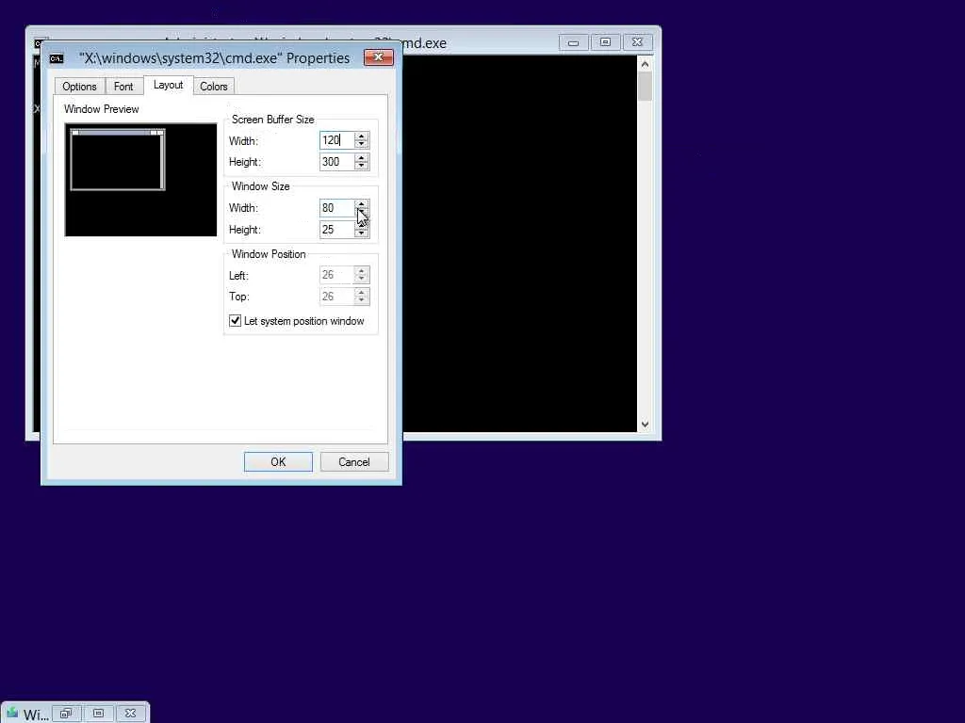Increase Screen Buffer Height with up arrow

click(362, 157)
